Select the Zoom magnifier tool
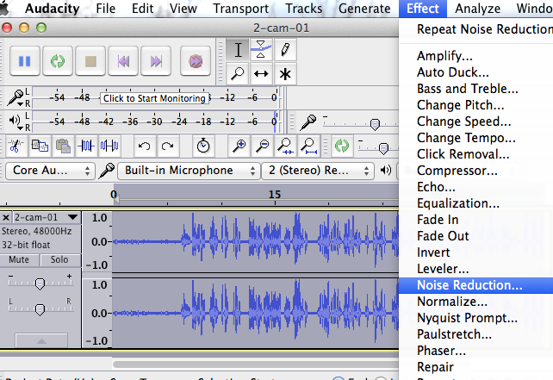This screenshot has width=553, height=380. pyautogui.click(x=238, y=74)
